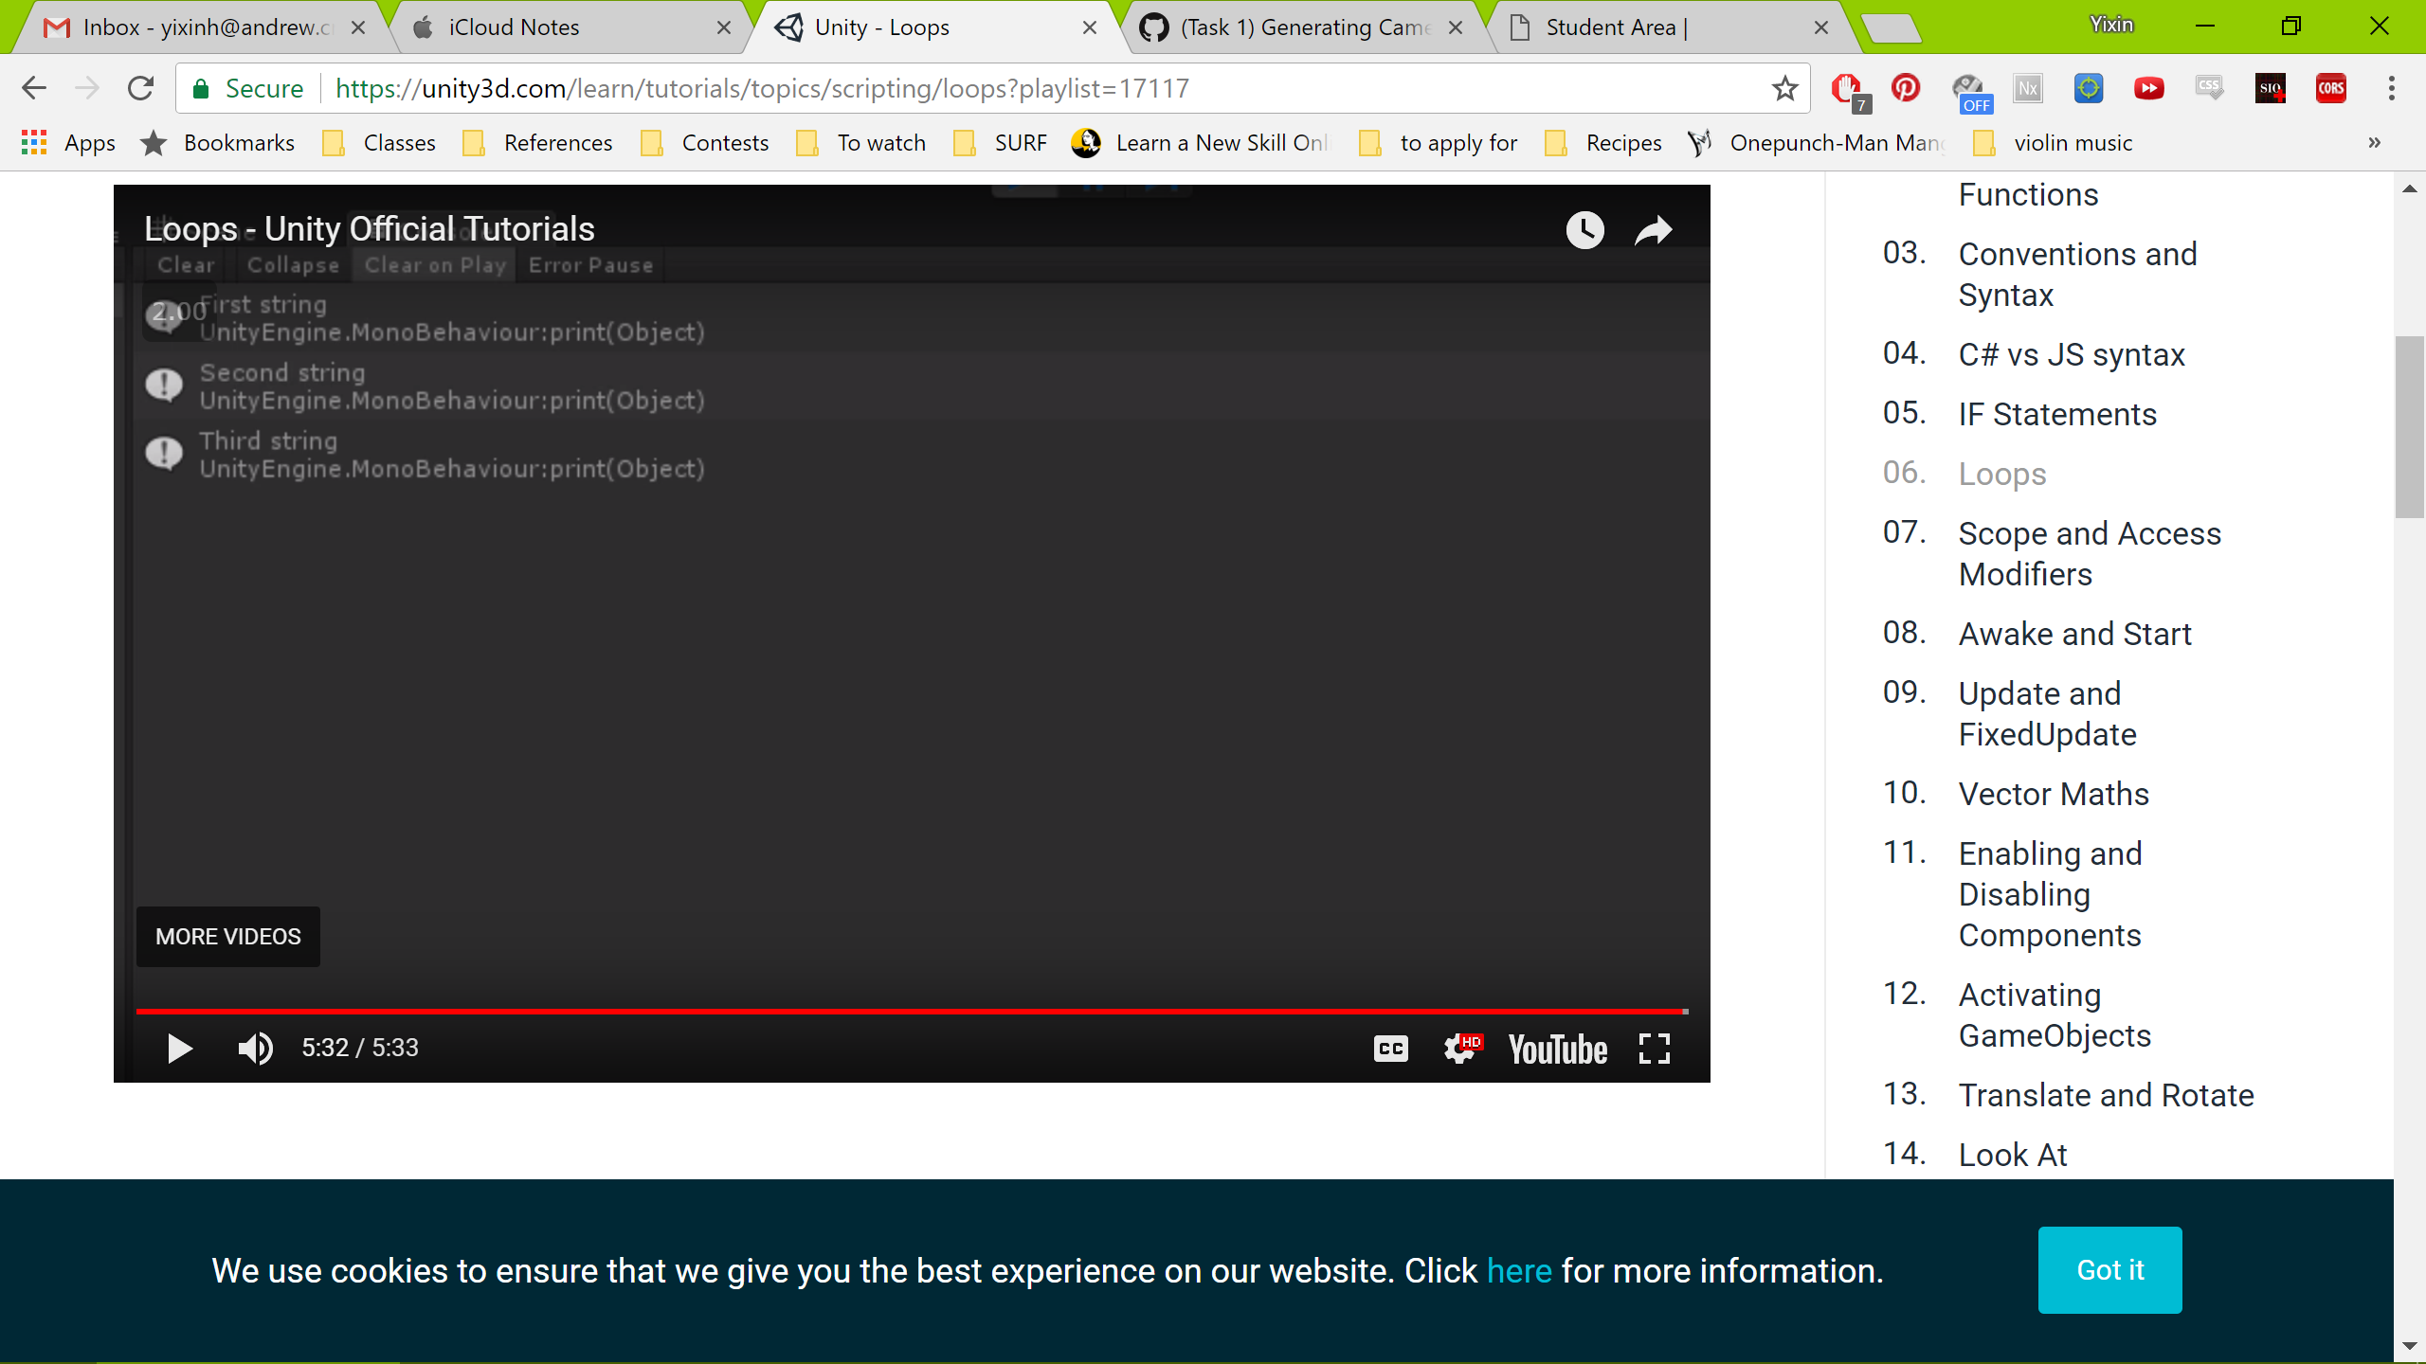
Task: Open the Contests bookmark folder
Action: click(x=705, y=143)
